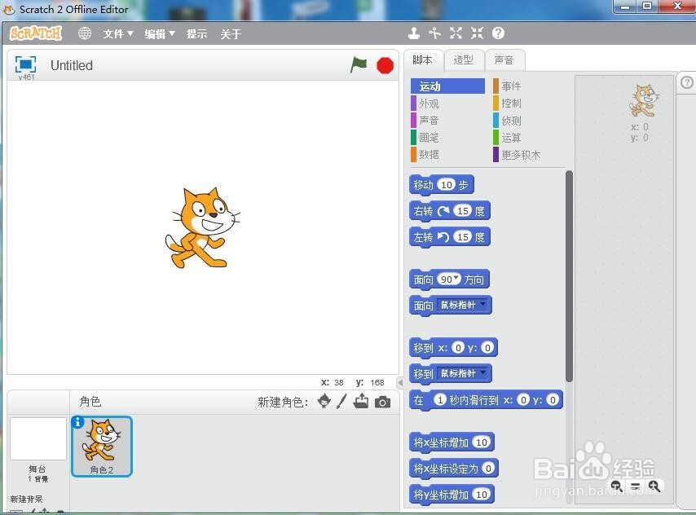
Task: Switch to the 造型 tab
Action: tap(464, 60)
